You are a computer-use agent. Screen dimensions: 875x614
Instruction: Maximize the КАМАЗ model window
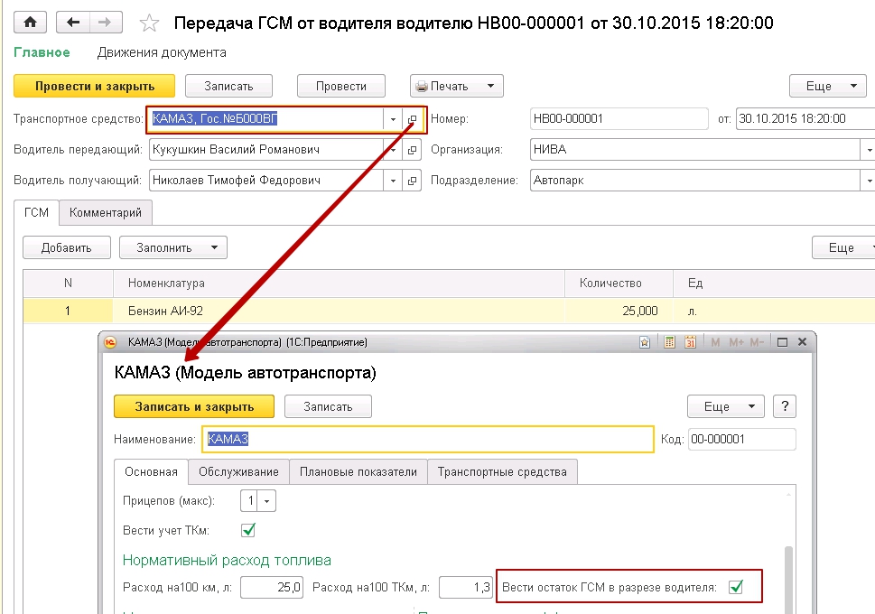point(782,342)
